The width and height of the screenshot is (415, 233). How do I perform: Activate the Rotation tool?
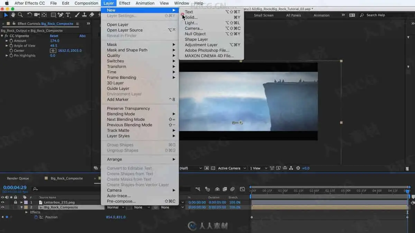(29, 15)
